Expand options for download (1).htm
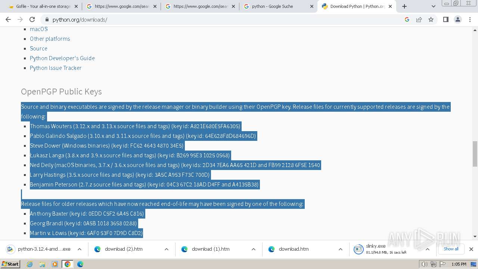This screenshot has width=478, height=269. click(254, 249)
